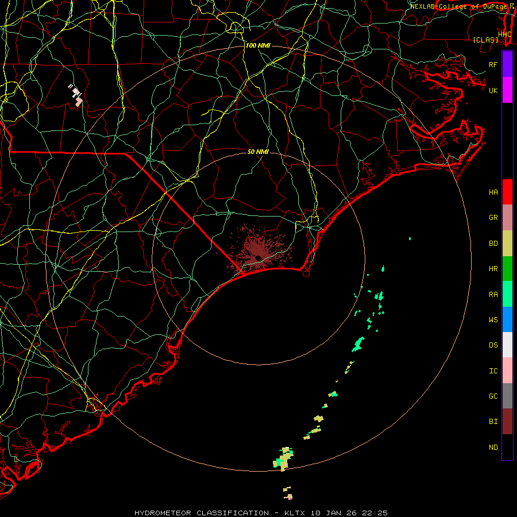The height and width of the screenshot is (517, 517).
Task: Click the 'BI' legend label
Action: coord(493,422)
